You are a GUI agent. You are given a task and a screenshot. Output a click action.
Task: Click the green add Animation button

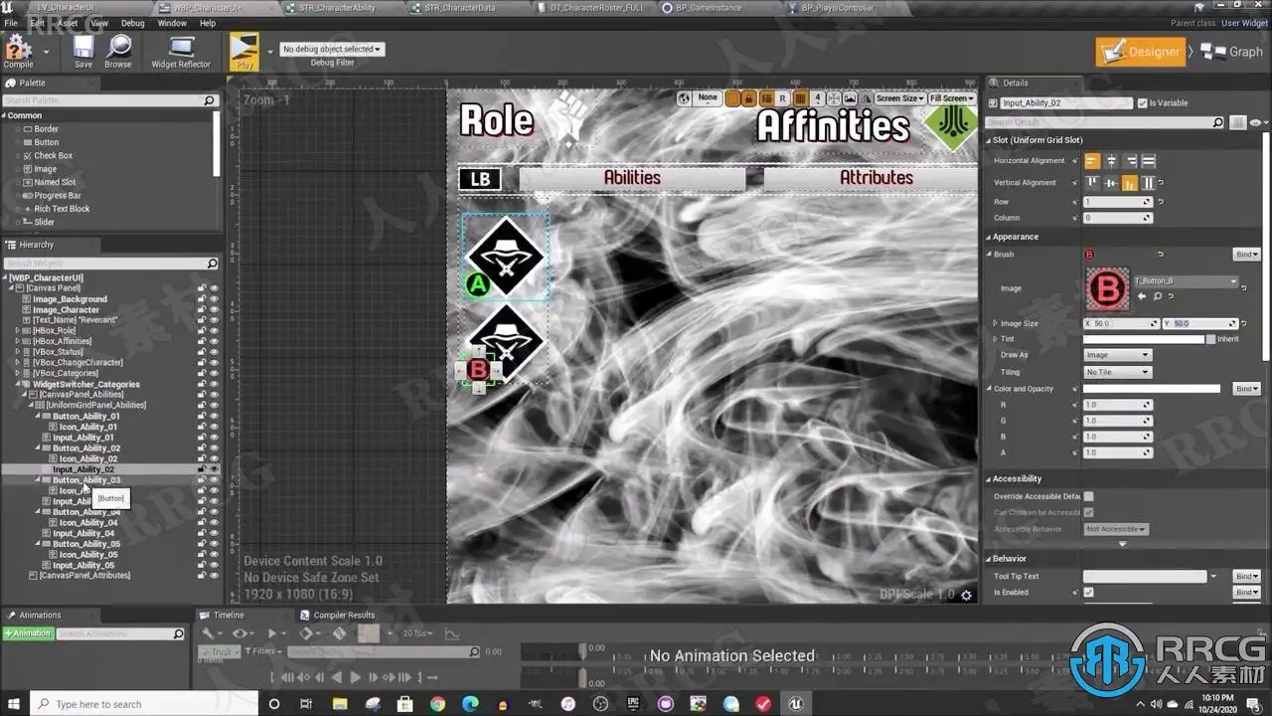pyautogui.click(x=29, y=633)
